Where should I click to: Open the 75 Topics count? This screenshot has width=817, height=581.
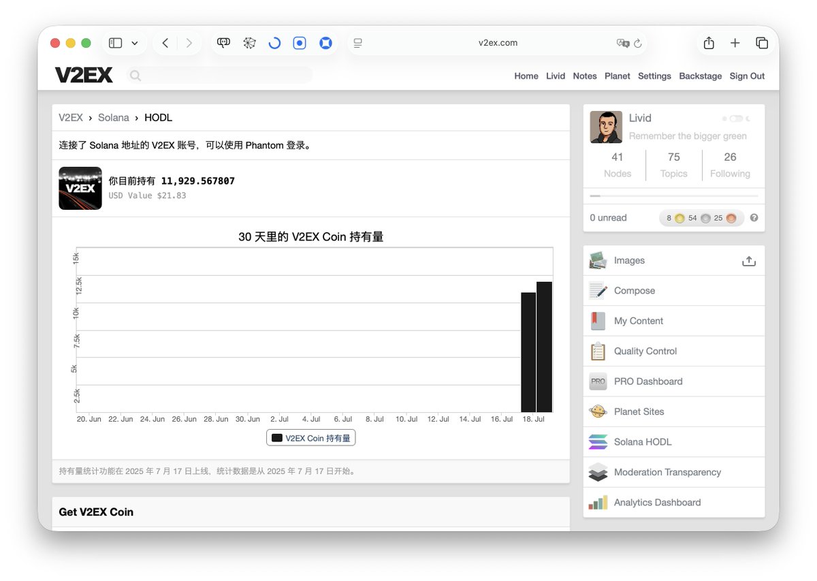coord(674,165)
